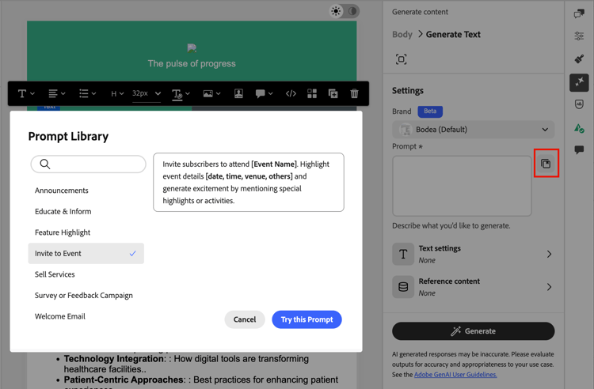Switch to dark theme half-circle toggle
This screenshot has height=389, width=594.
pos(352,11)
